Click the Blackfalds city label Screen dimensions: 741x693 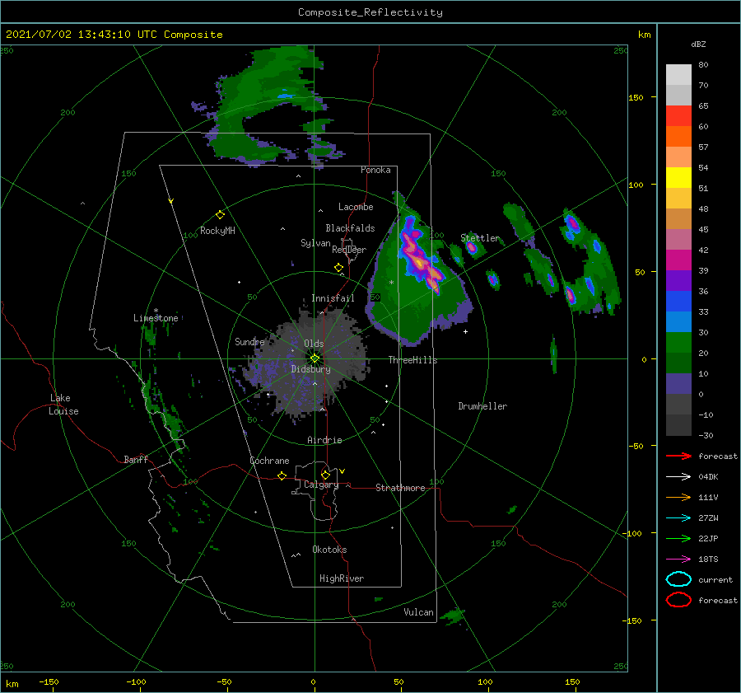tap(350, 228)
